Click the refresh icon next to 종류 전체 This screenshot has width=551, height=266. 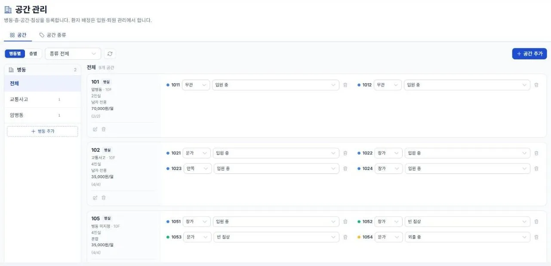click(x=110, y=54)
